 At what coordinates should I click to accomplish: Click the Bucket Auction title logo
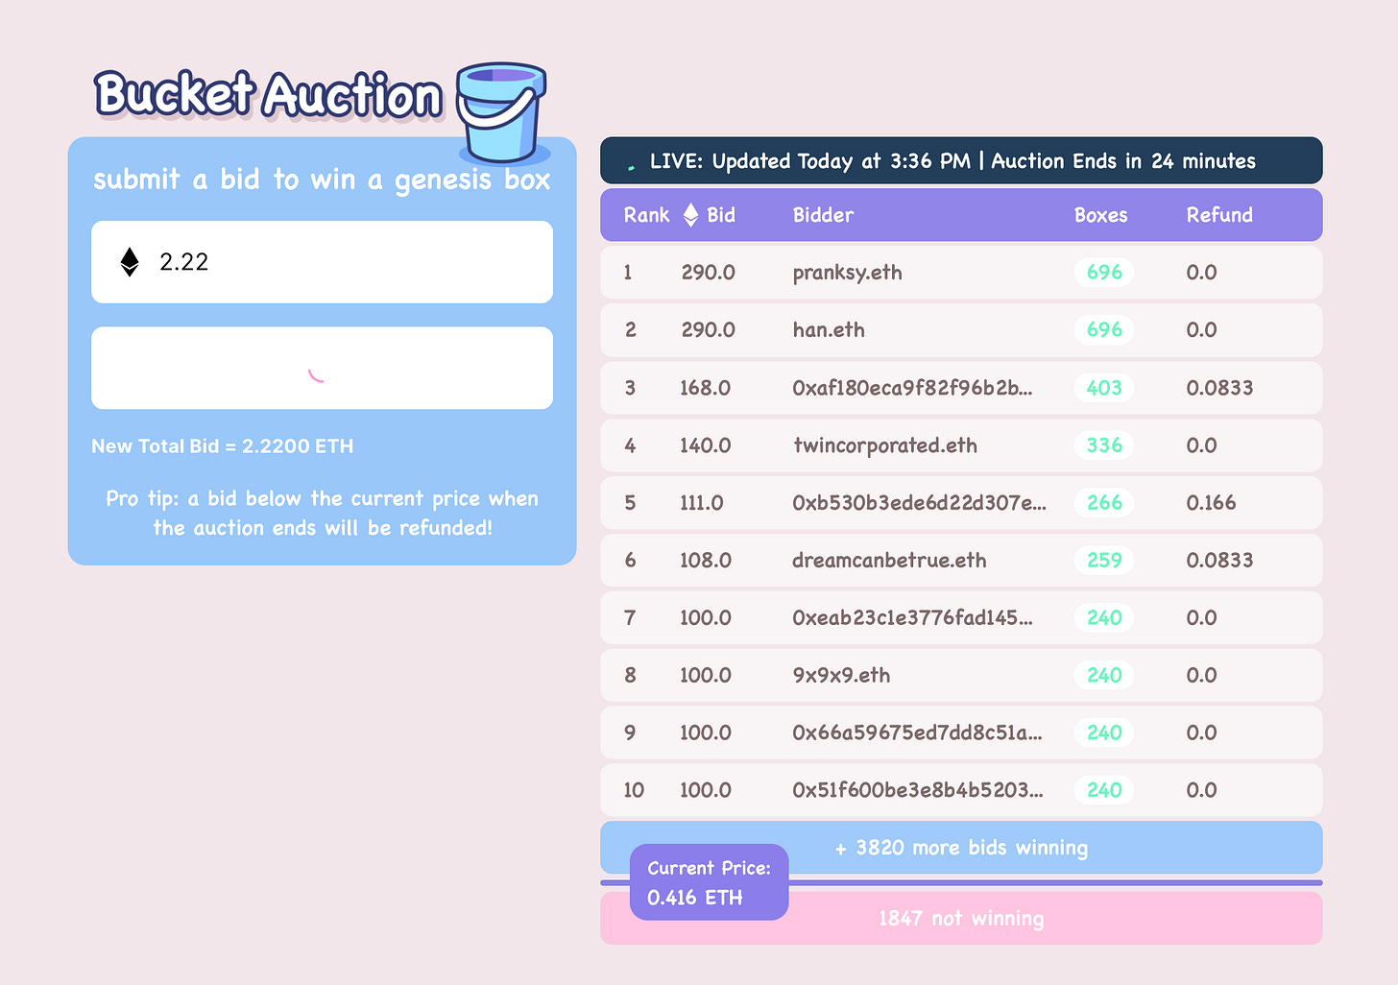pos(269,95)
